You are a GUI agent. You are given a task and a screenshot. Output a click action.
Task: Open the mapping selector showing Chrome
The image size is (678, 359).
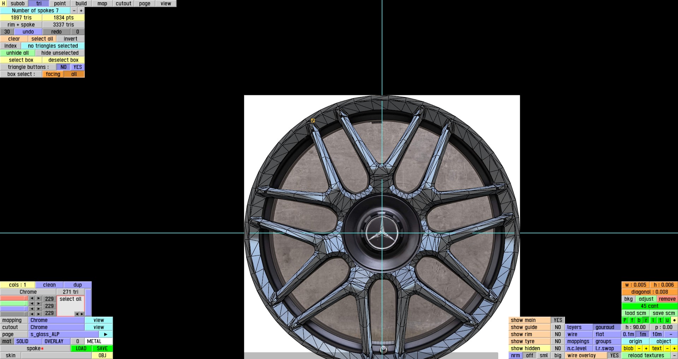pyautogui.click(x=56, y=320)
